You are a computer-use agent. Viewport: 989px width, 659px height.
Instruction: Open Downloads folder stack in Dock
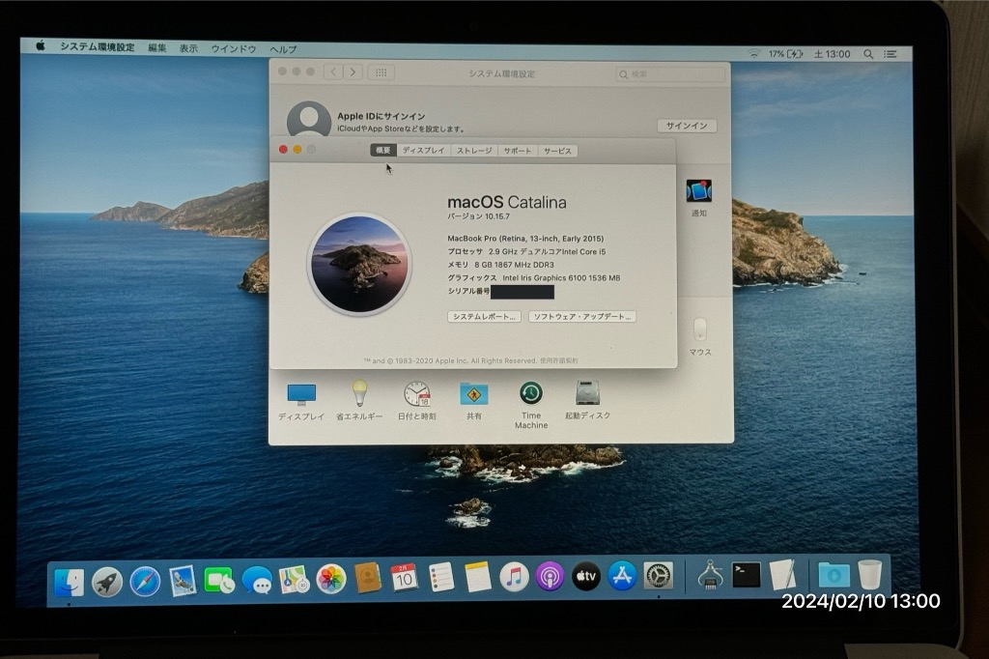[x=834, y=574]
